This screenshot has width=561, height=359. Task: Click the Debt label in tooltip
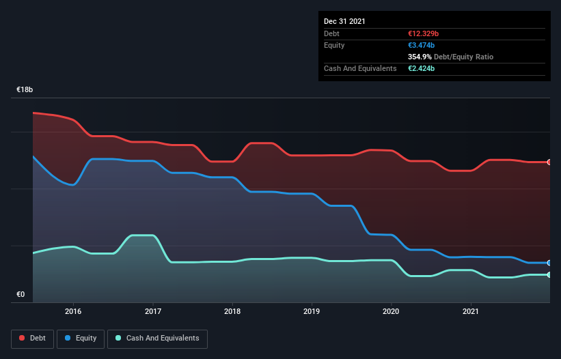click(x=331, y=33)
